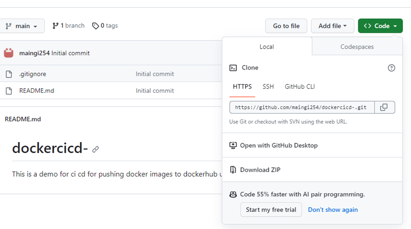
Task: Open Initial commit link in README.md row
Action: 155,91
